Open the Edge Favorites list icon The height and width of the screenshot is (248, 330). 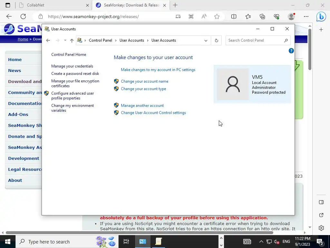tap(248, 16)
